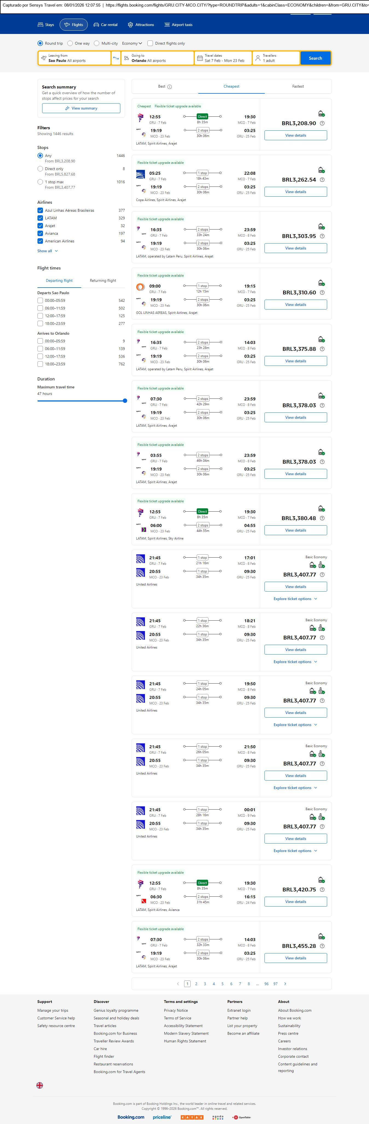Screen dimensions: 369x1124
Task: Click the Travel dates field
Action: [223, 58]
